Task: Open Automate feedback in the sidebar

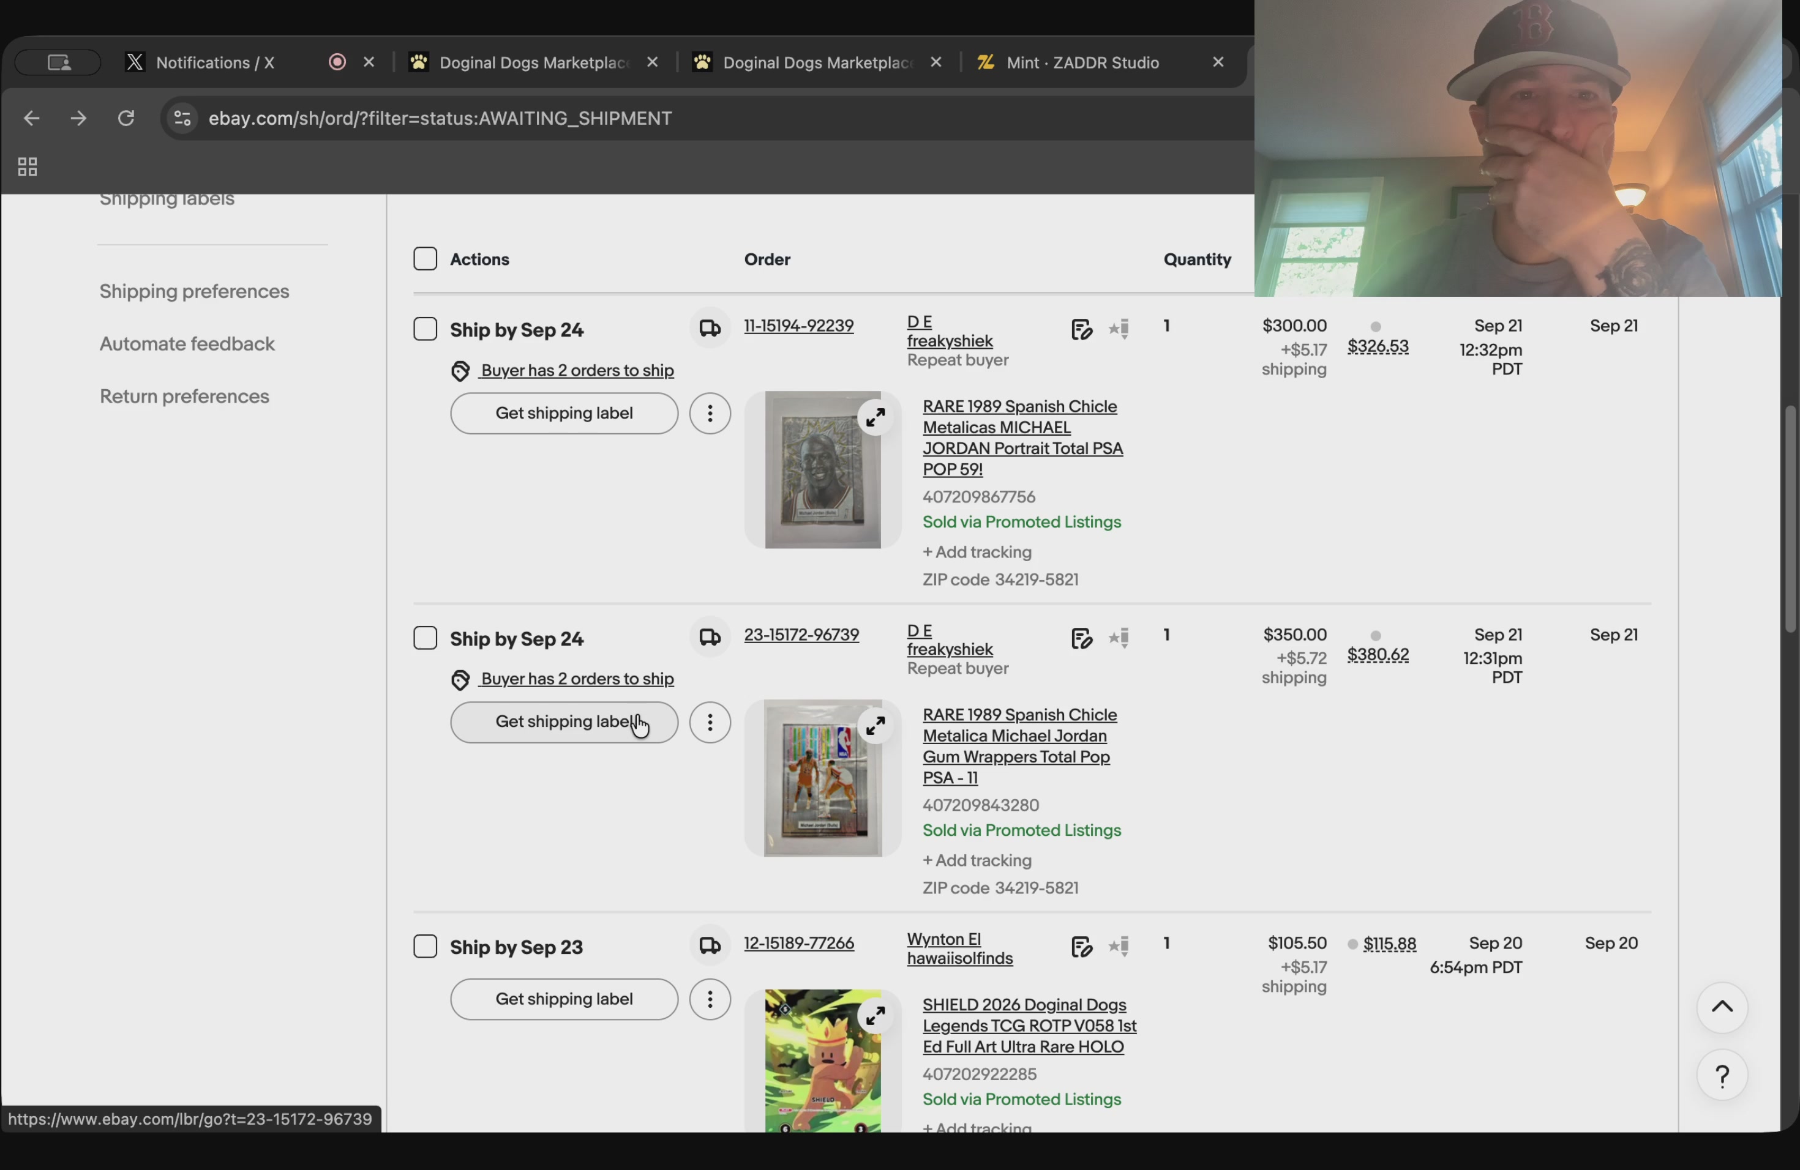Action: [187, 344]
